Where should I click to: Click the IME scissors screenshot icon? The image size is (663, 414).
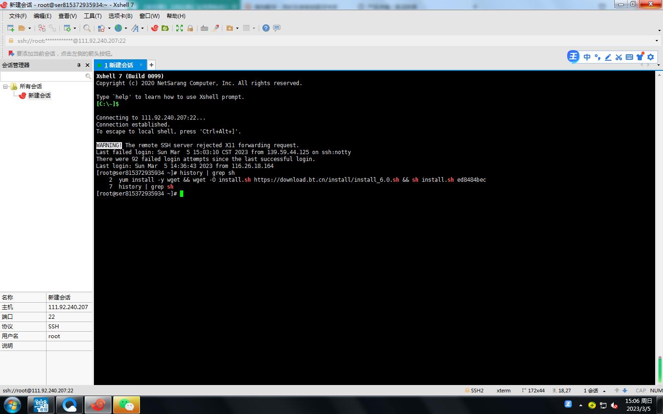[x=619, y=57]
